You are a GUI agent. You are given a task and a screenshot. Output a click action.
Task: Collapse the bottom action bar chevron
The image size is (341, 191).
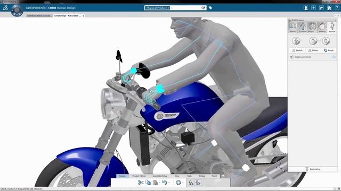[x=223, y=176]
